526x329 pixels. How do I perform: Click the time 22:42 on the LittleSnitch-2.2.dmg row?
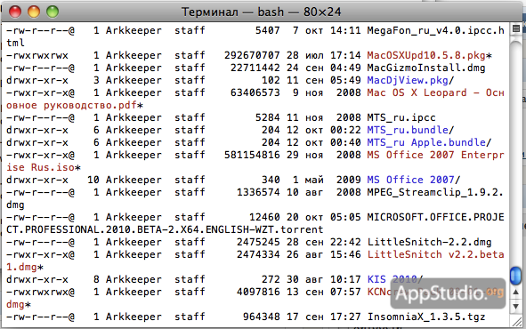pyautogui.click(x=345, y=242)
